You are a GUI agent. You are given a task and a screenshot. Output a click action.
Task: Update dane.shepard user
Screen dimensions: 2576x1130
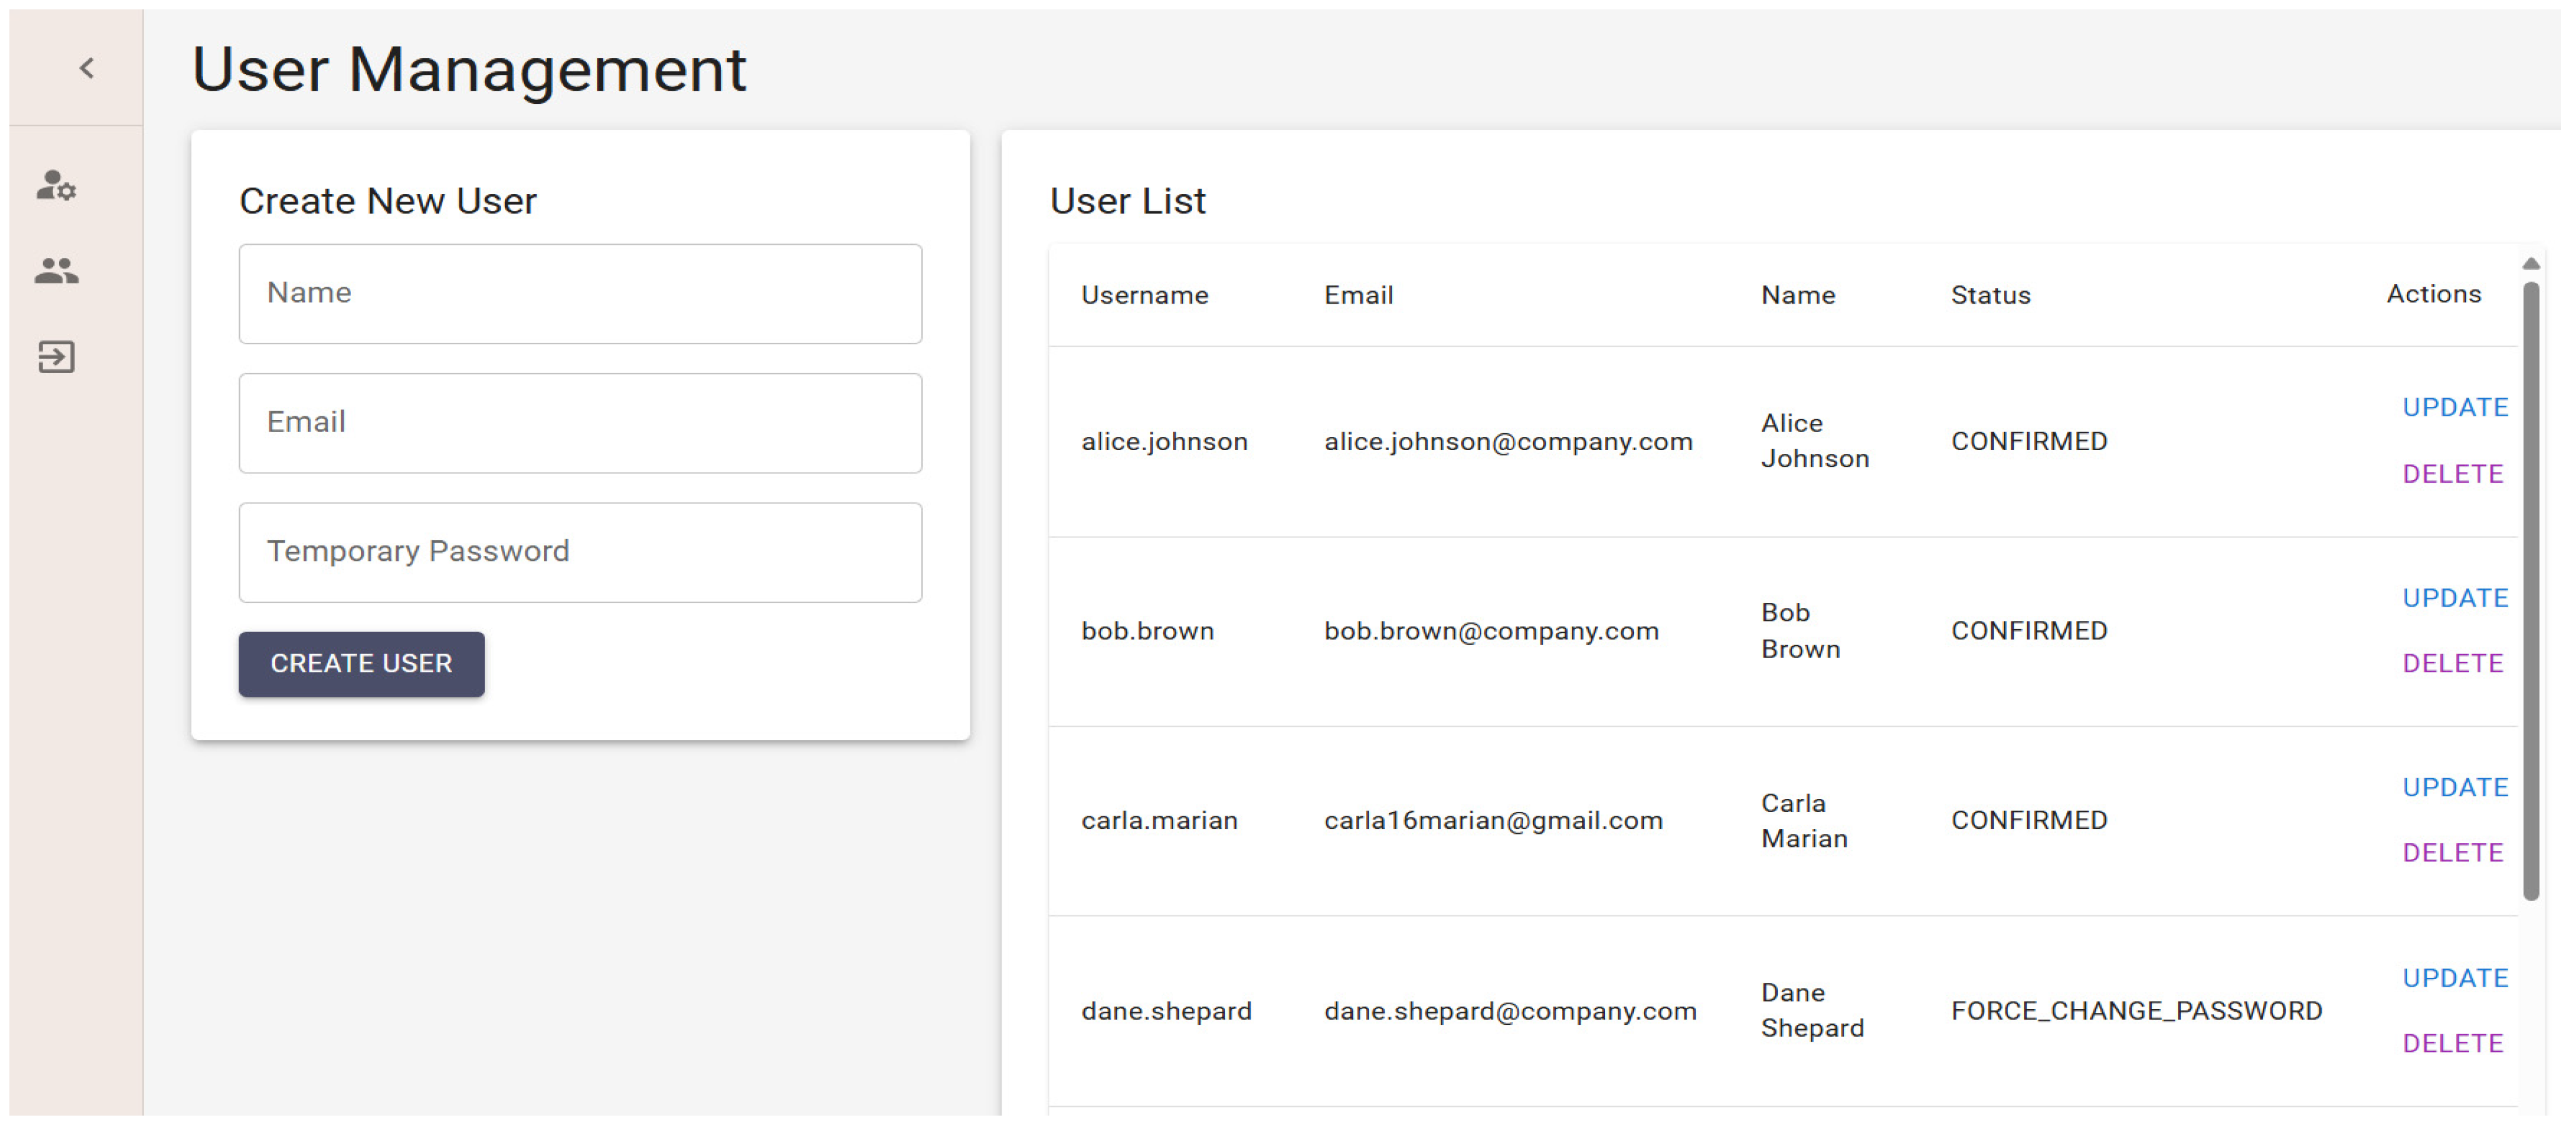click(2454, 978)
